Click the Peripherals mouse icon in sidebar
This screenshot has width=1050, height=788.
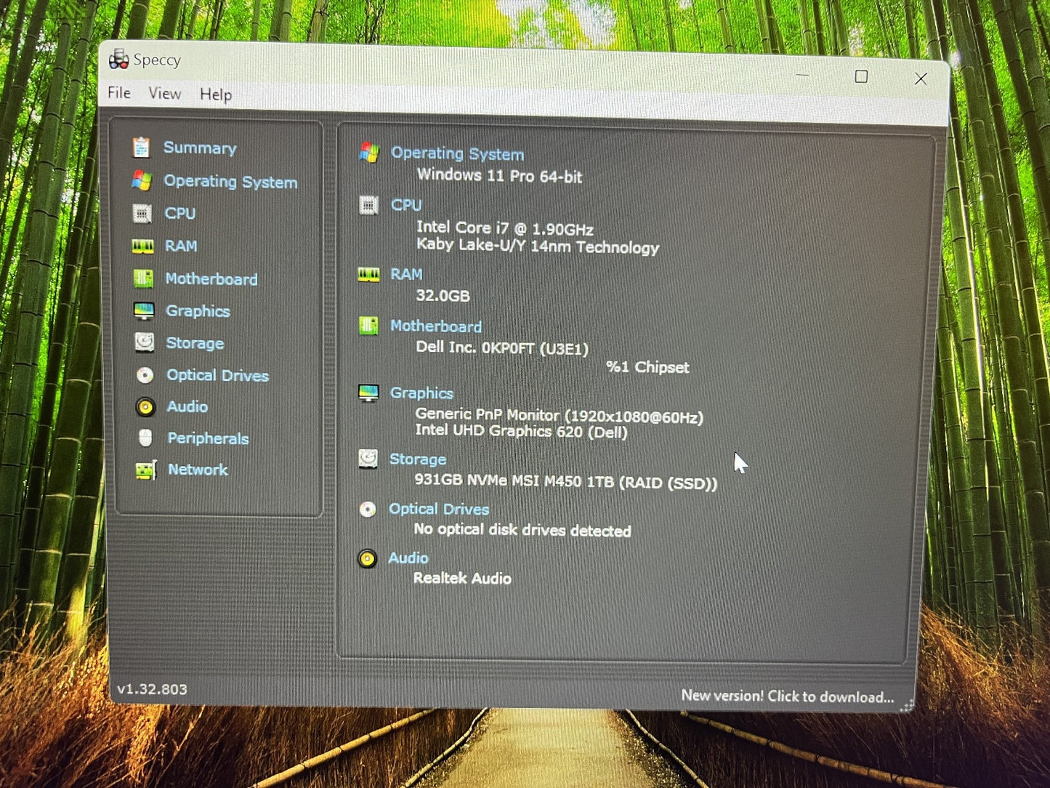click(145, 438)
